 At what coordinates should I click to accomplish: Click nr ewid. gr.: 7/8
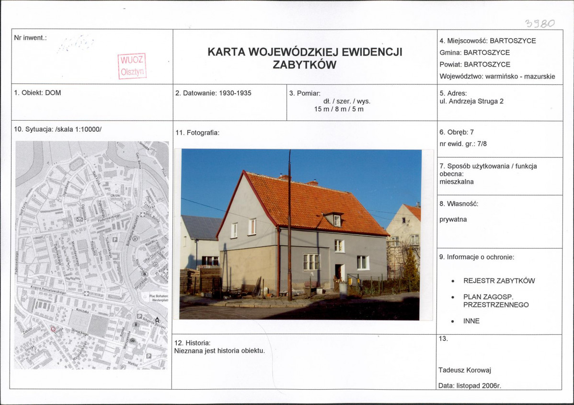click(x=463, y=144)
